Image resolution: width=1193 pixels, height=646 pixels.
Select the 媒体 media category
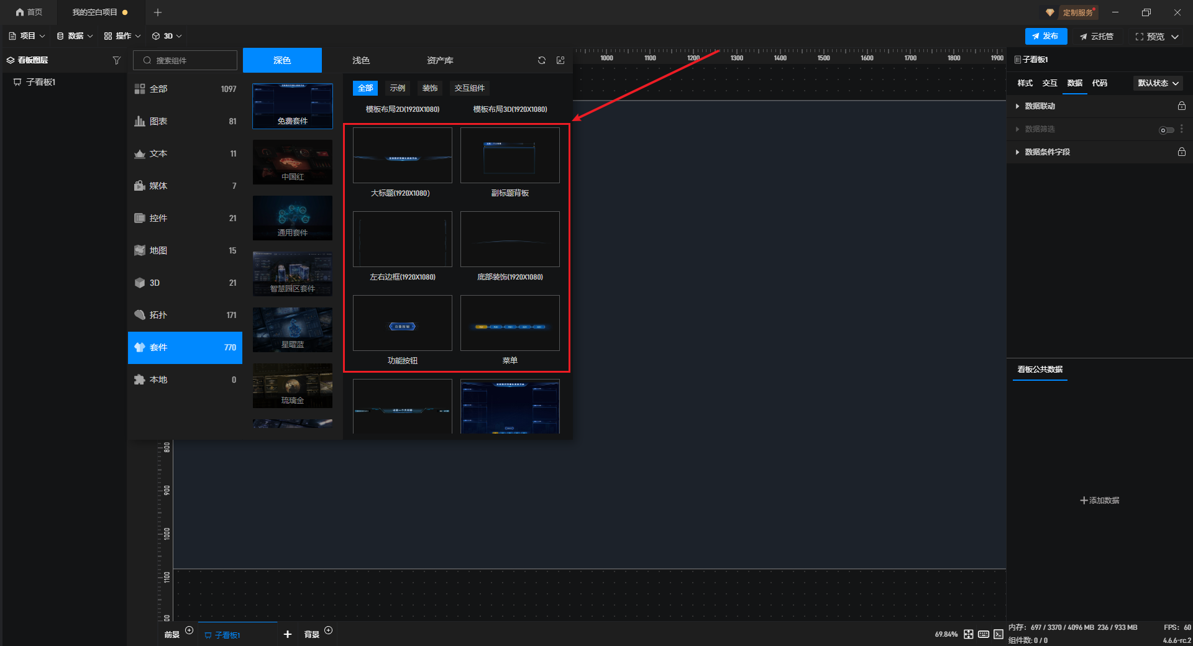[x=185, y=186]
